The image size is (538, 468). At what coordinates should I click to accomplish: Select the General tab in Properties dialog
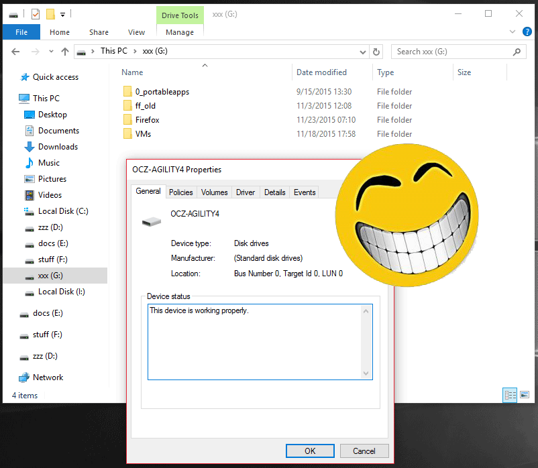click(x=148, y=191)
